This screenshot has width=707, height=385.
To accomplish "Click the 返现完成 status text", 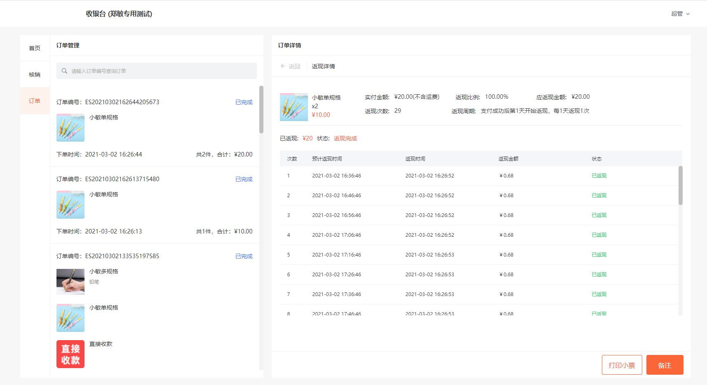I will [x=345, y=138].
